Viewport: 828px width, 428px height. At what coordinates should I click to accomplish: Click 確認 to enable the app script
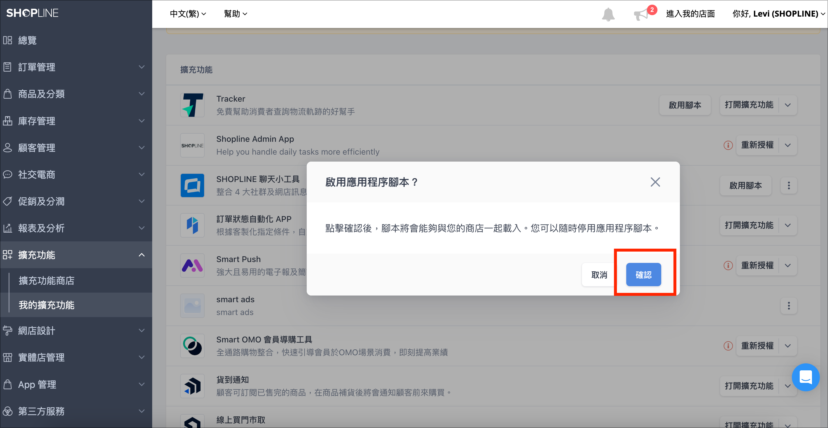point(643,275)
